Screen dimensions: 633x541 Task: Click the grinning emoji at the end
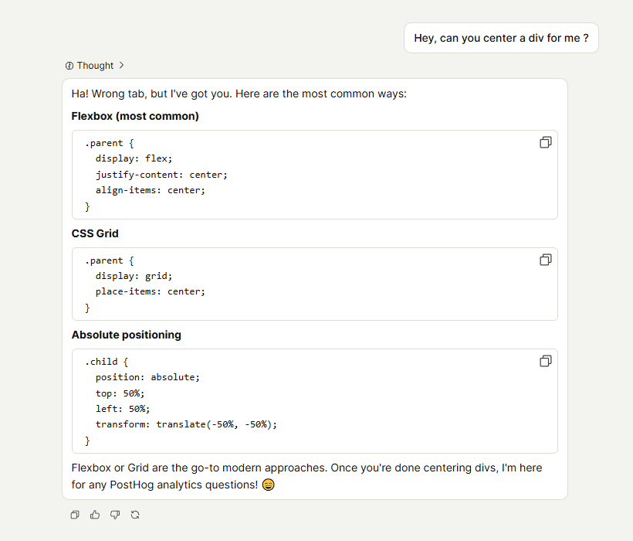point(268,485)
